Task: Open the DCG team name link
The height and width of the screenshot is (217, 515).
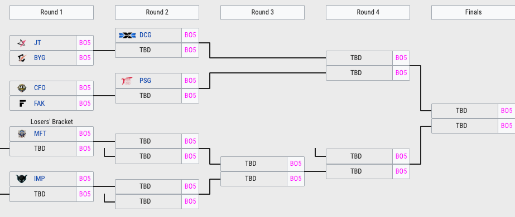Action: (x=146, y=35)
